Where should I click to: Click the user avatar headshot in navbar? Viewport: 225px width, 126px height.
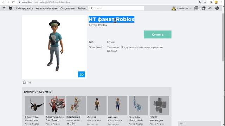[174, 8]
